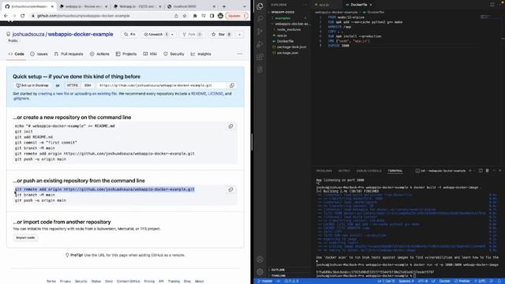The image size is (505, 284).
Task: Open VS Code Accounts icon
Action: coord(260,259)
